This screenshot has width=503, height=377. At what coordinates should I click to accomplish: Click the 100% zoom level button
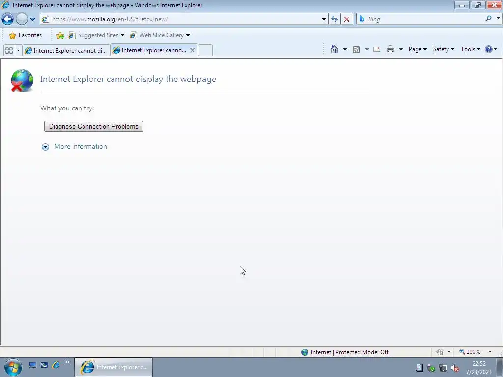tap(470, 352)
